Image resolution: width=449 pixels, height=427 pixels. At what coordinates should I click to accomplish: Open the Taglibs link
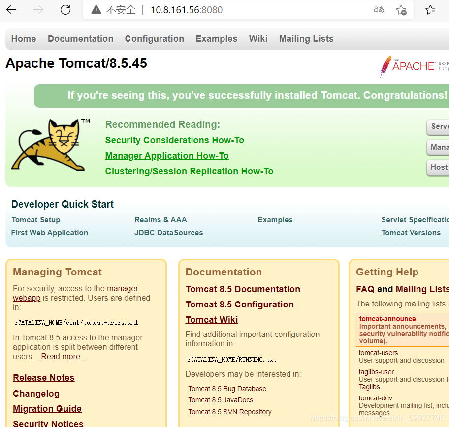[369, 387]
